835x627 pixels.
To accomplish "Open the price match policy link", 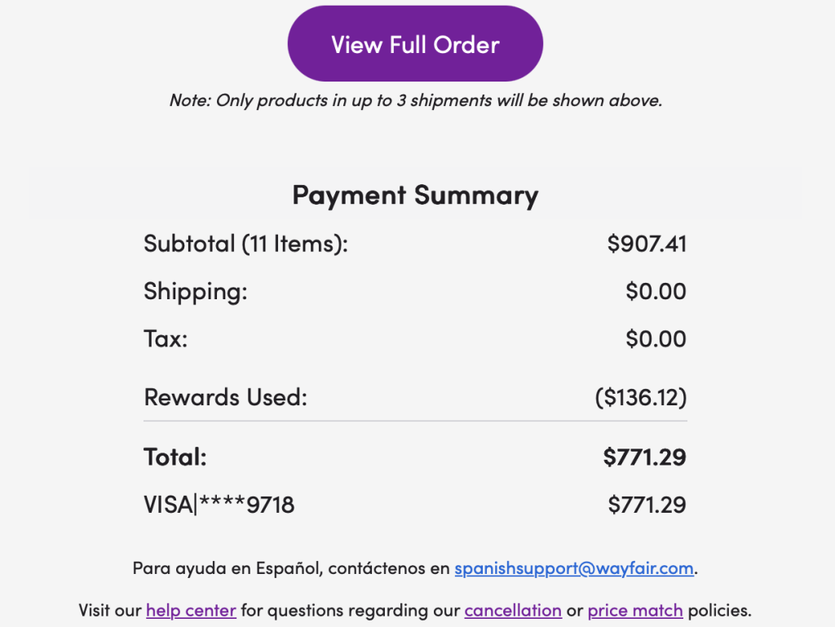I will [x=635, y=610].
